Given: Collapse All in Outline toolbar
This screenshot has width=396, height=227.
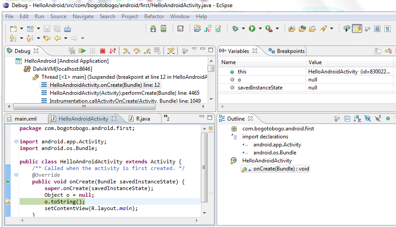Looking at the screenshot, I should tap(347, 118).
